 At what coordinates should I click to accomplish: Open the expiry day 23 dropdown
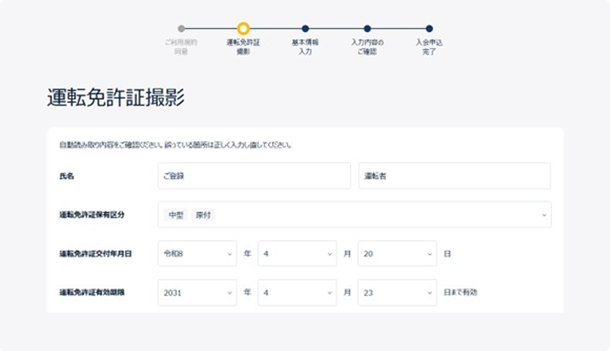(x=397, y=292)
